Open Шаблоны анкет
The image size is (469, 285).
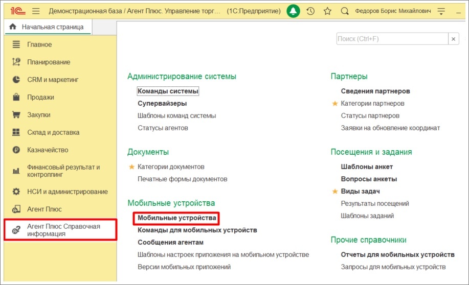click(x=367, y=167)
